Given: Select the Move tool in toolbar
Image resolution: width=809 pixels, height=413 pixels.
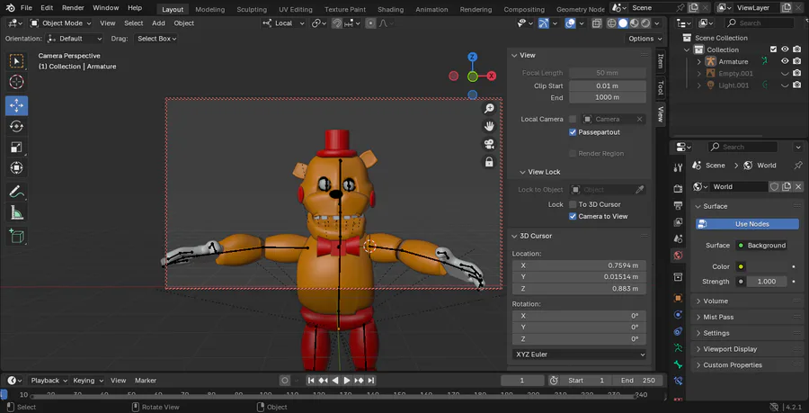Looking at the screenshot, I should tap(16, 105).
